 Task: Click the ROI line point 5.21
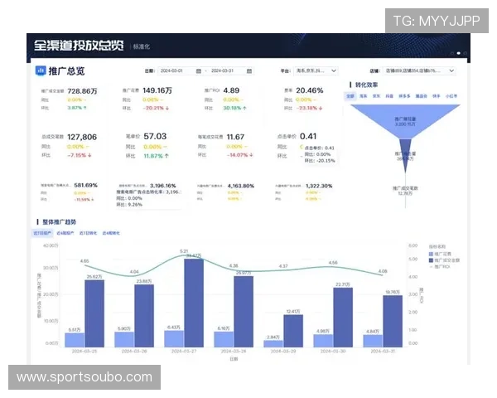184,255
